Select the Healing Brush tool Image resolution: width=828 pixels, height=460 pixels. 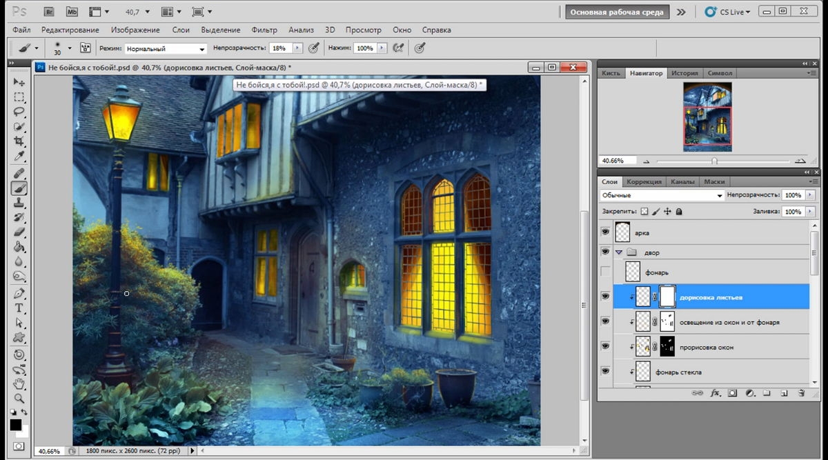coord(19,173)
